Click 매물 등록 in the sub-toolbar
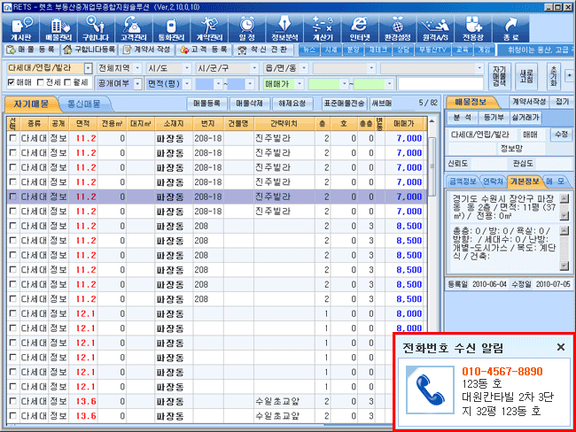Screen dimensions: 576x432 tap(30, 50)
